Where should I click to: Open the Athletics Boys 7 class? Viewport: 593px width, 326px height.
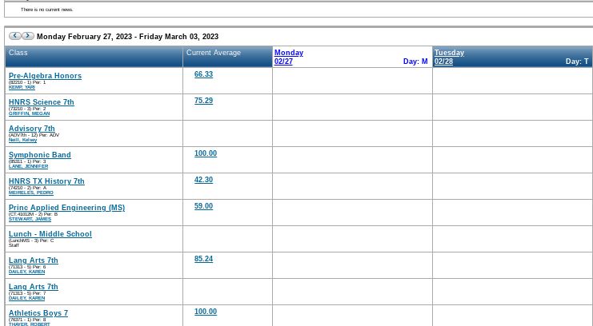[38, 313]
